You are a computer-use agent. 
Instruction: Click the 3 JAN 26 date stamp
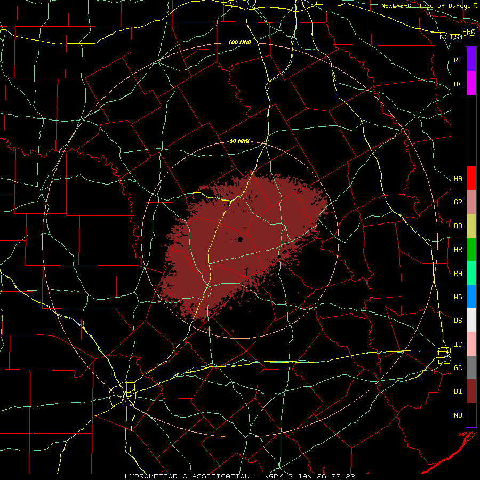307,476
